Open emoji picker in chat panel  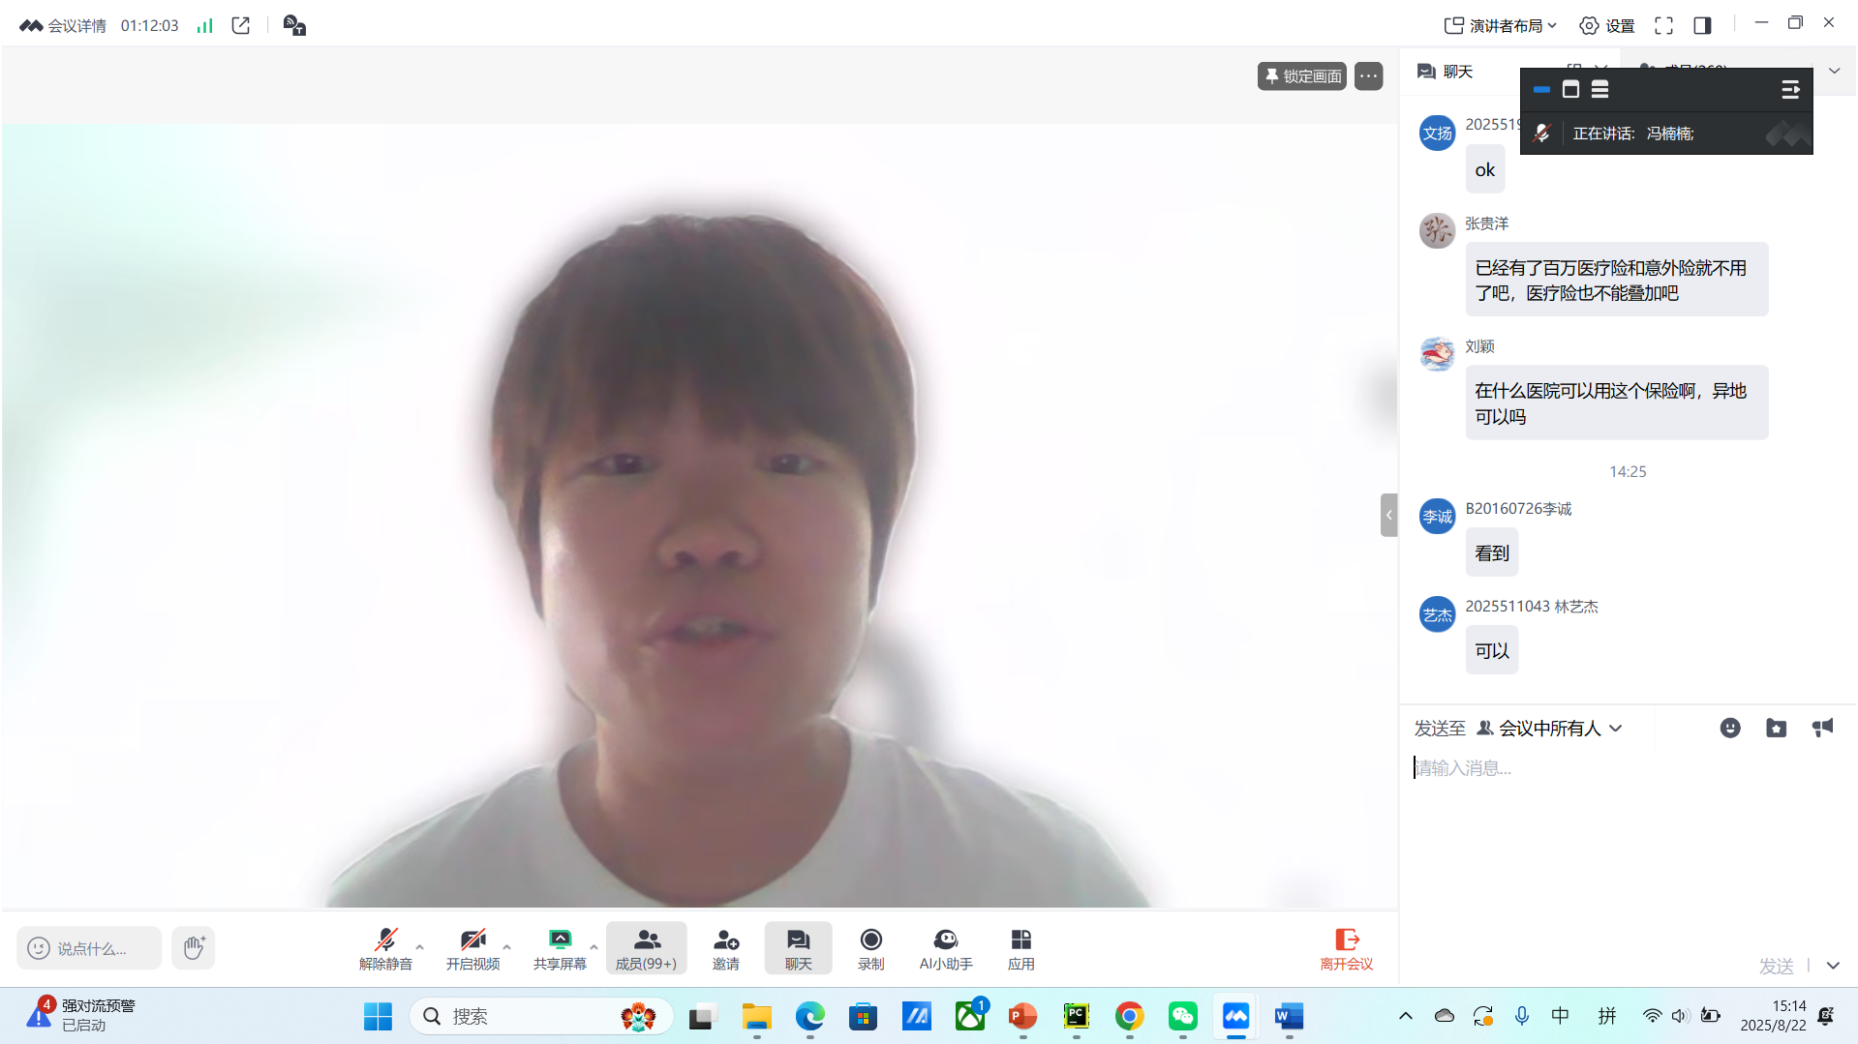(x=1729, y=729)
